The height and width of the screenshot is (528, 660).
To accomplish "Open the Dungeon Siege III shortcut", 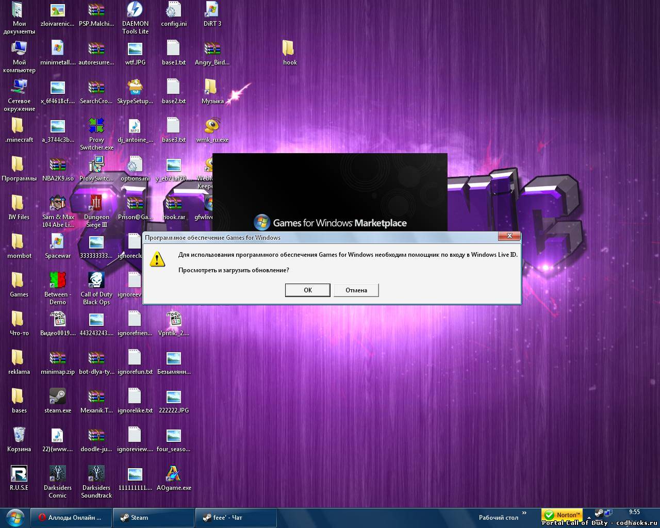I will point(96,204).
